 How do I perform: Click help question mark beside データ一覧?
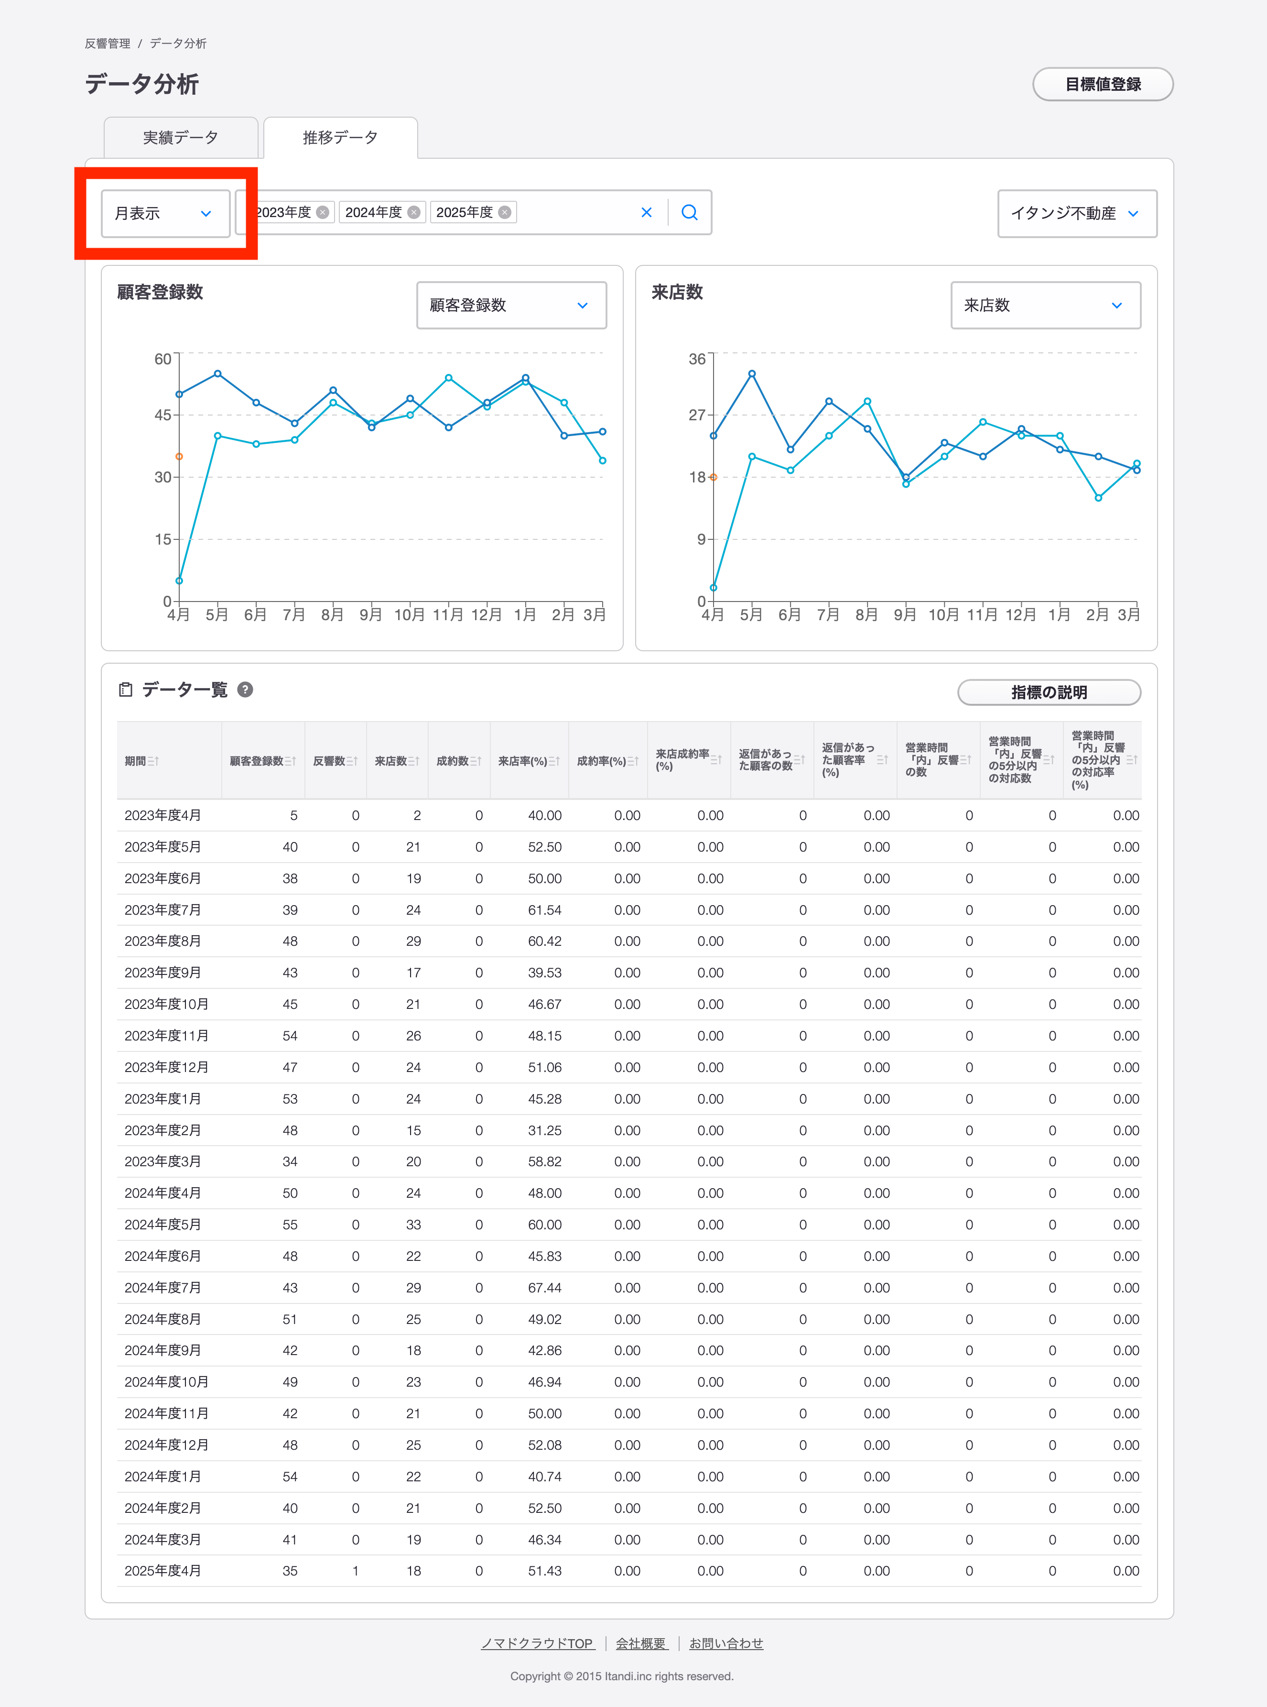pos(246,689)
